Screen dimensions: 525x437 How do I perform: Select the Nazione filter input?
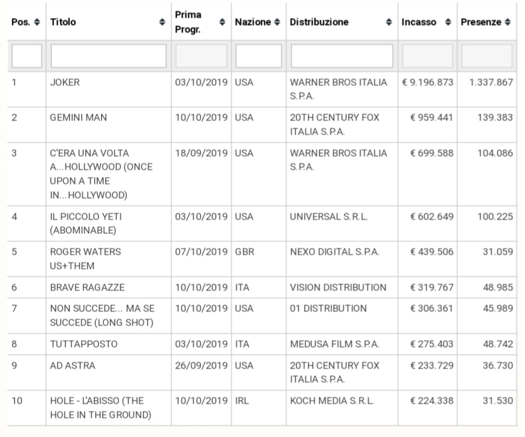[258, 56]
